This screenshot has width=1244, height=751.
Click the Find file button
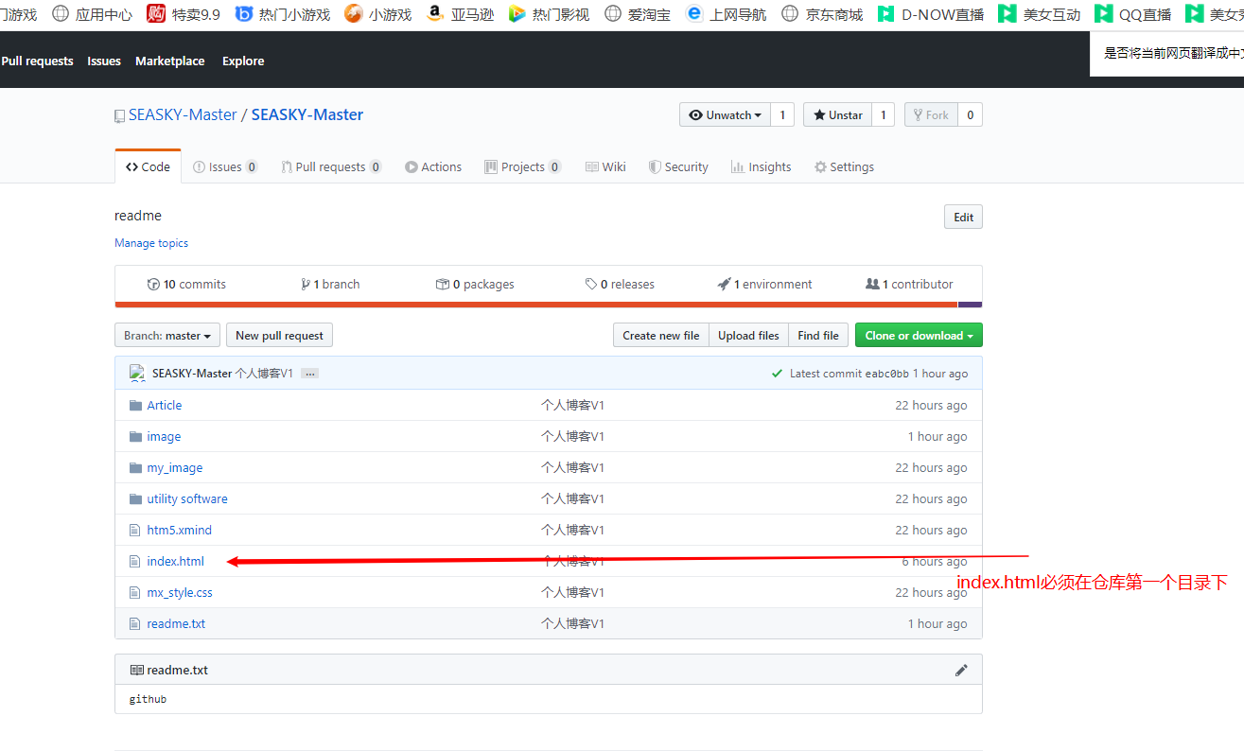(818, 335)
